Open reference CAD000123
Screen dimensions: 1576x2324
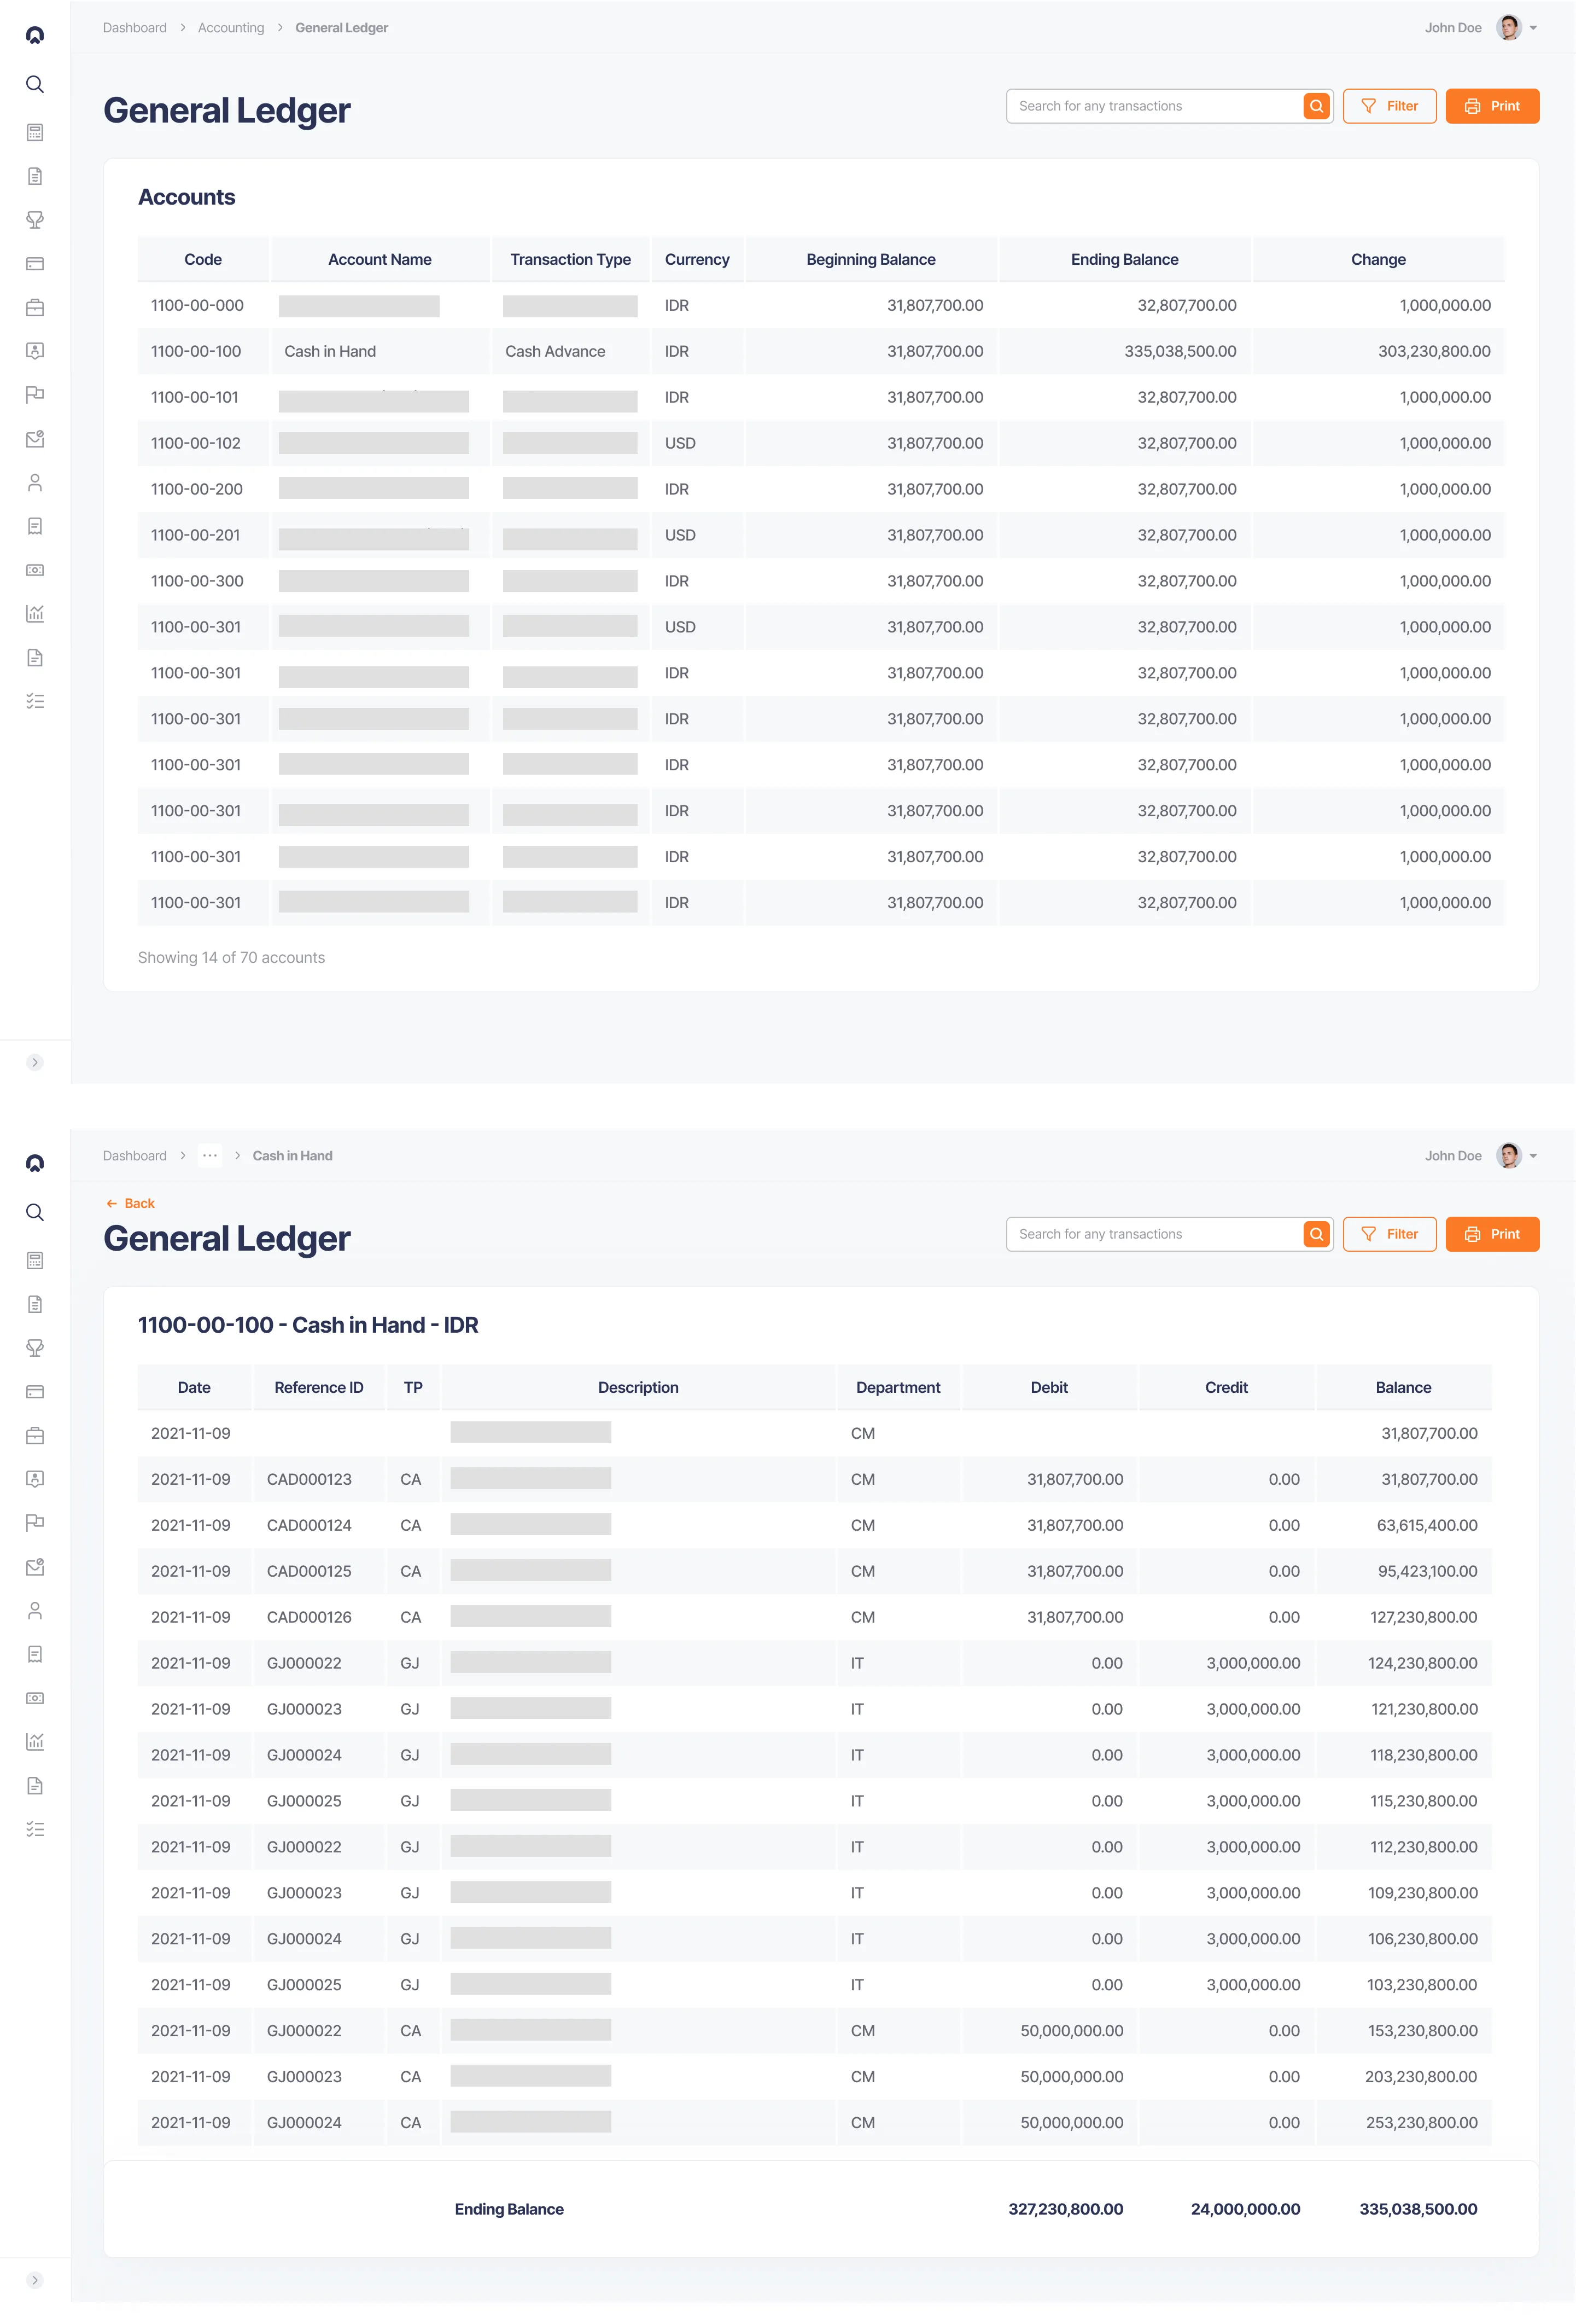click(309, 1479)
